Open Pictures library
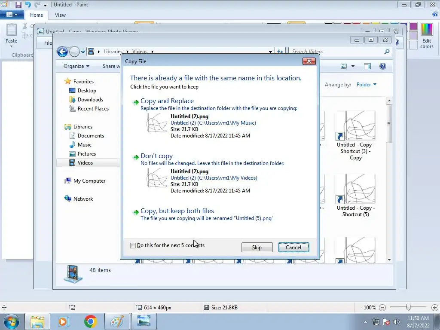 pos(87,154)
